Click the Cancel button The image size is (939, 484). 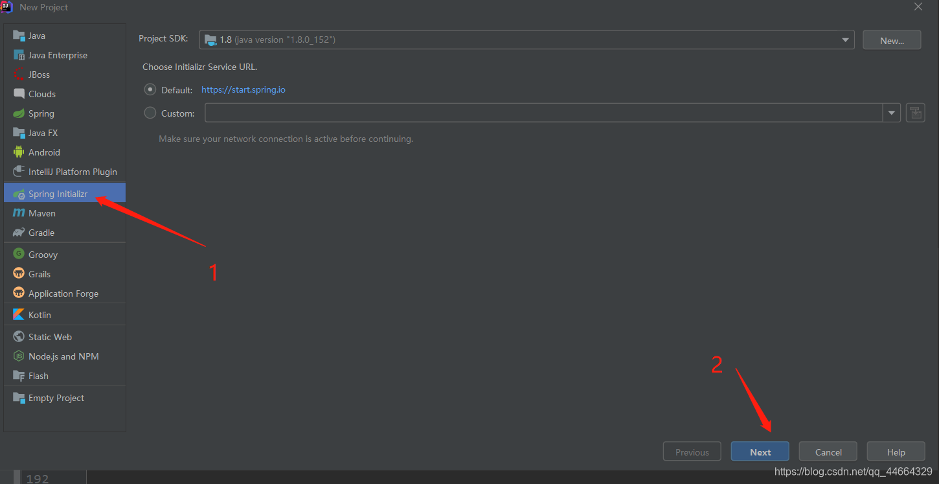pyautogui.click(x=828, y=452)
